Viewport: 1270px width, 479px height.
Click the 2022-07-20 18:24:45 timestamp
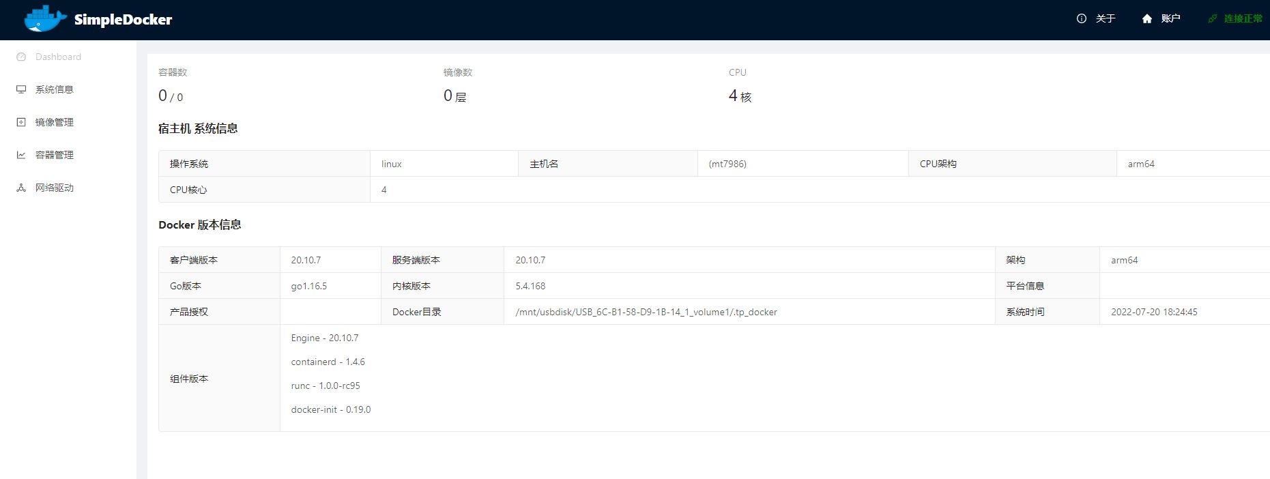1154,312
